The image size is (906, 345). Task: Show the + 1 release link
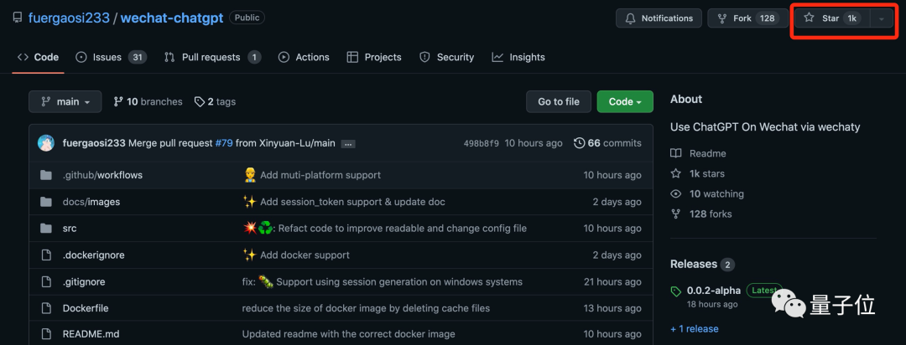pos(695,329)
